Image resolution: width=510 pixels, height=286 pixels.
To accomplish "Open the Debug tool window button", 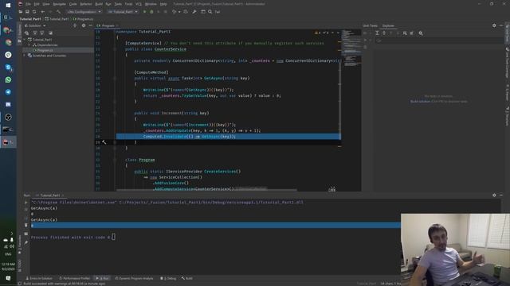I will (168, 278).
